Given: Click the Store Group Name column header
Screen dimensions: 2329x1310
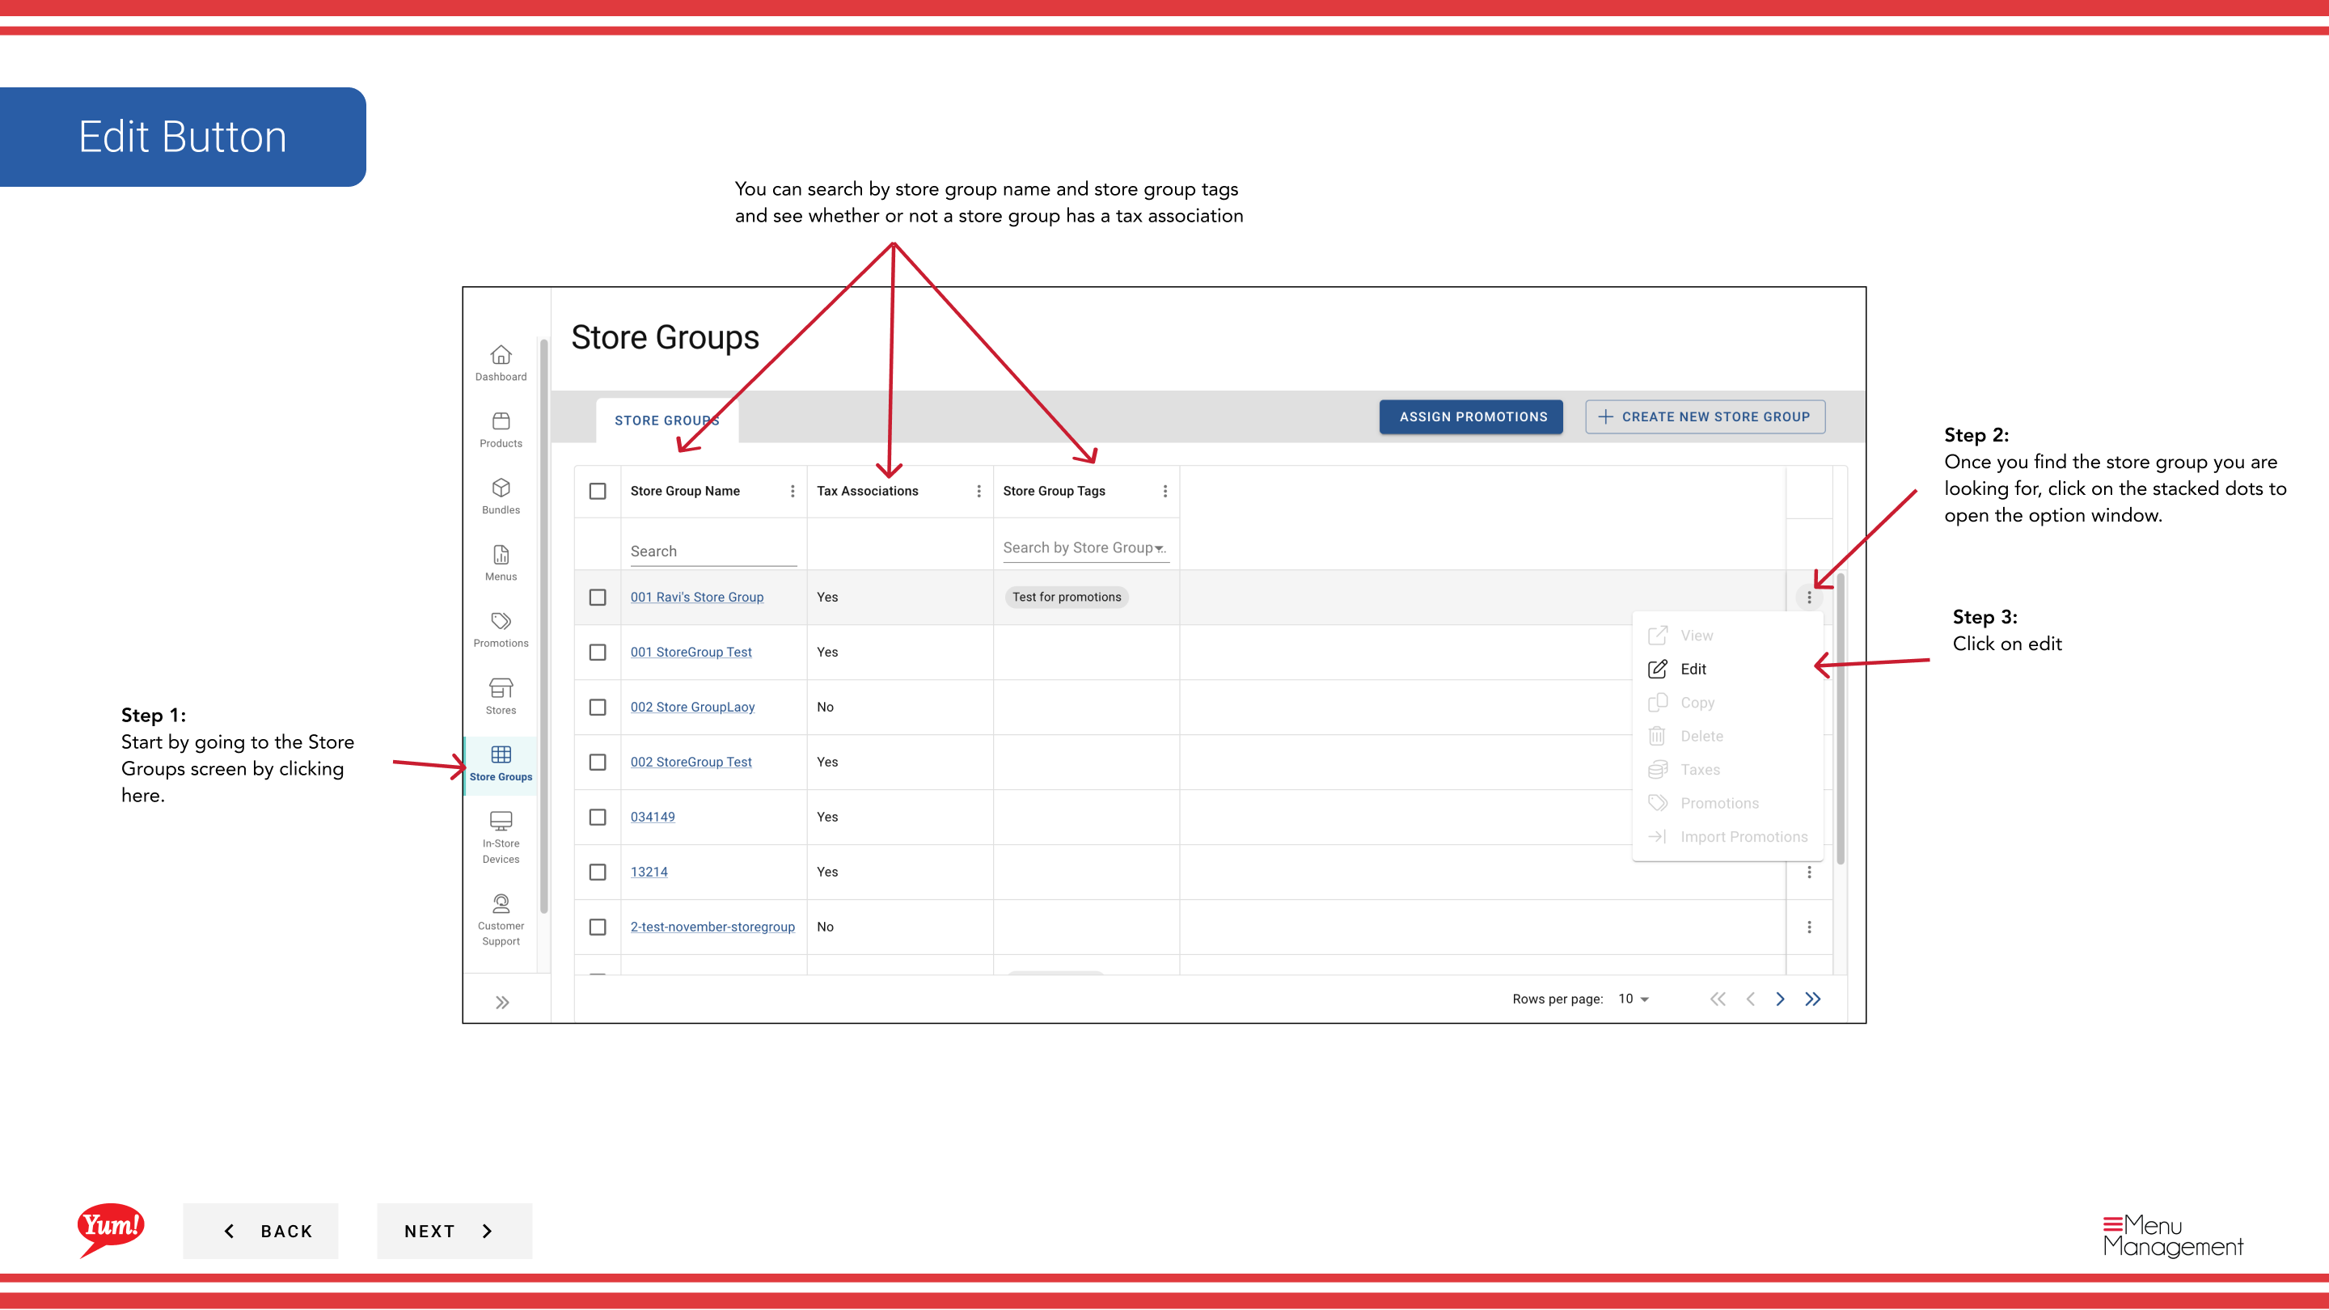Looking at the screenshot, I should [685, 491].
